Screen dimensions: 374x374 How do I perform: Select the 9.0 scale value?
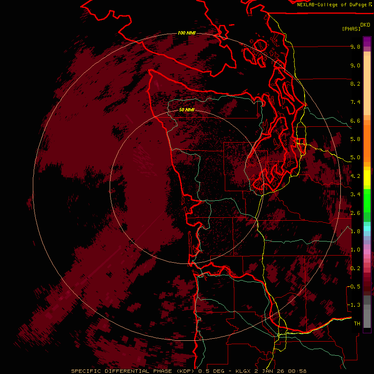(x=355, y=65)
